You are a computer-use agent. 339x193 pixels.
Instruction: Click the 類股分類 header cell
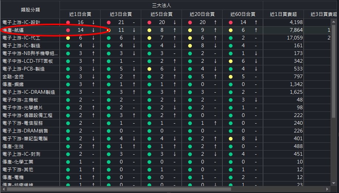pos(30,10)
